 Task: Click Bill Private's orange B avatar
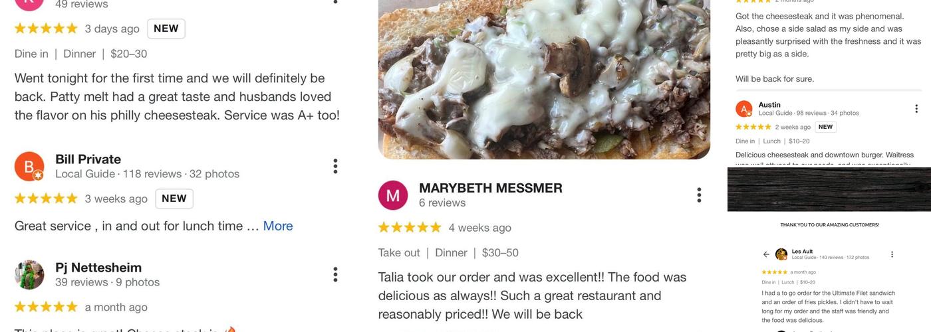29,167
